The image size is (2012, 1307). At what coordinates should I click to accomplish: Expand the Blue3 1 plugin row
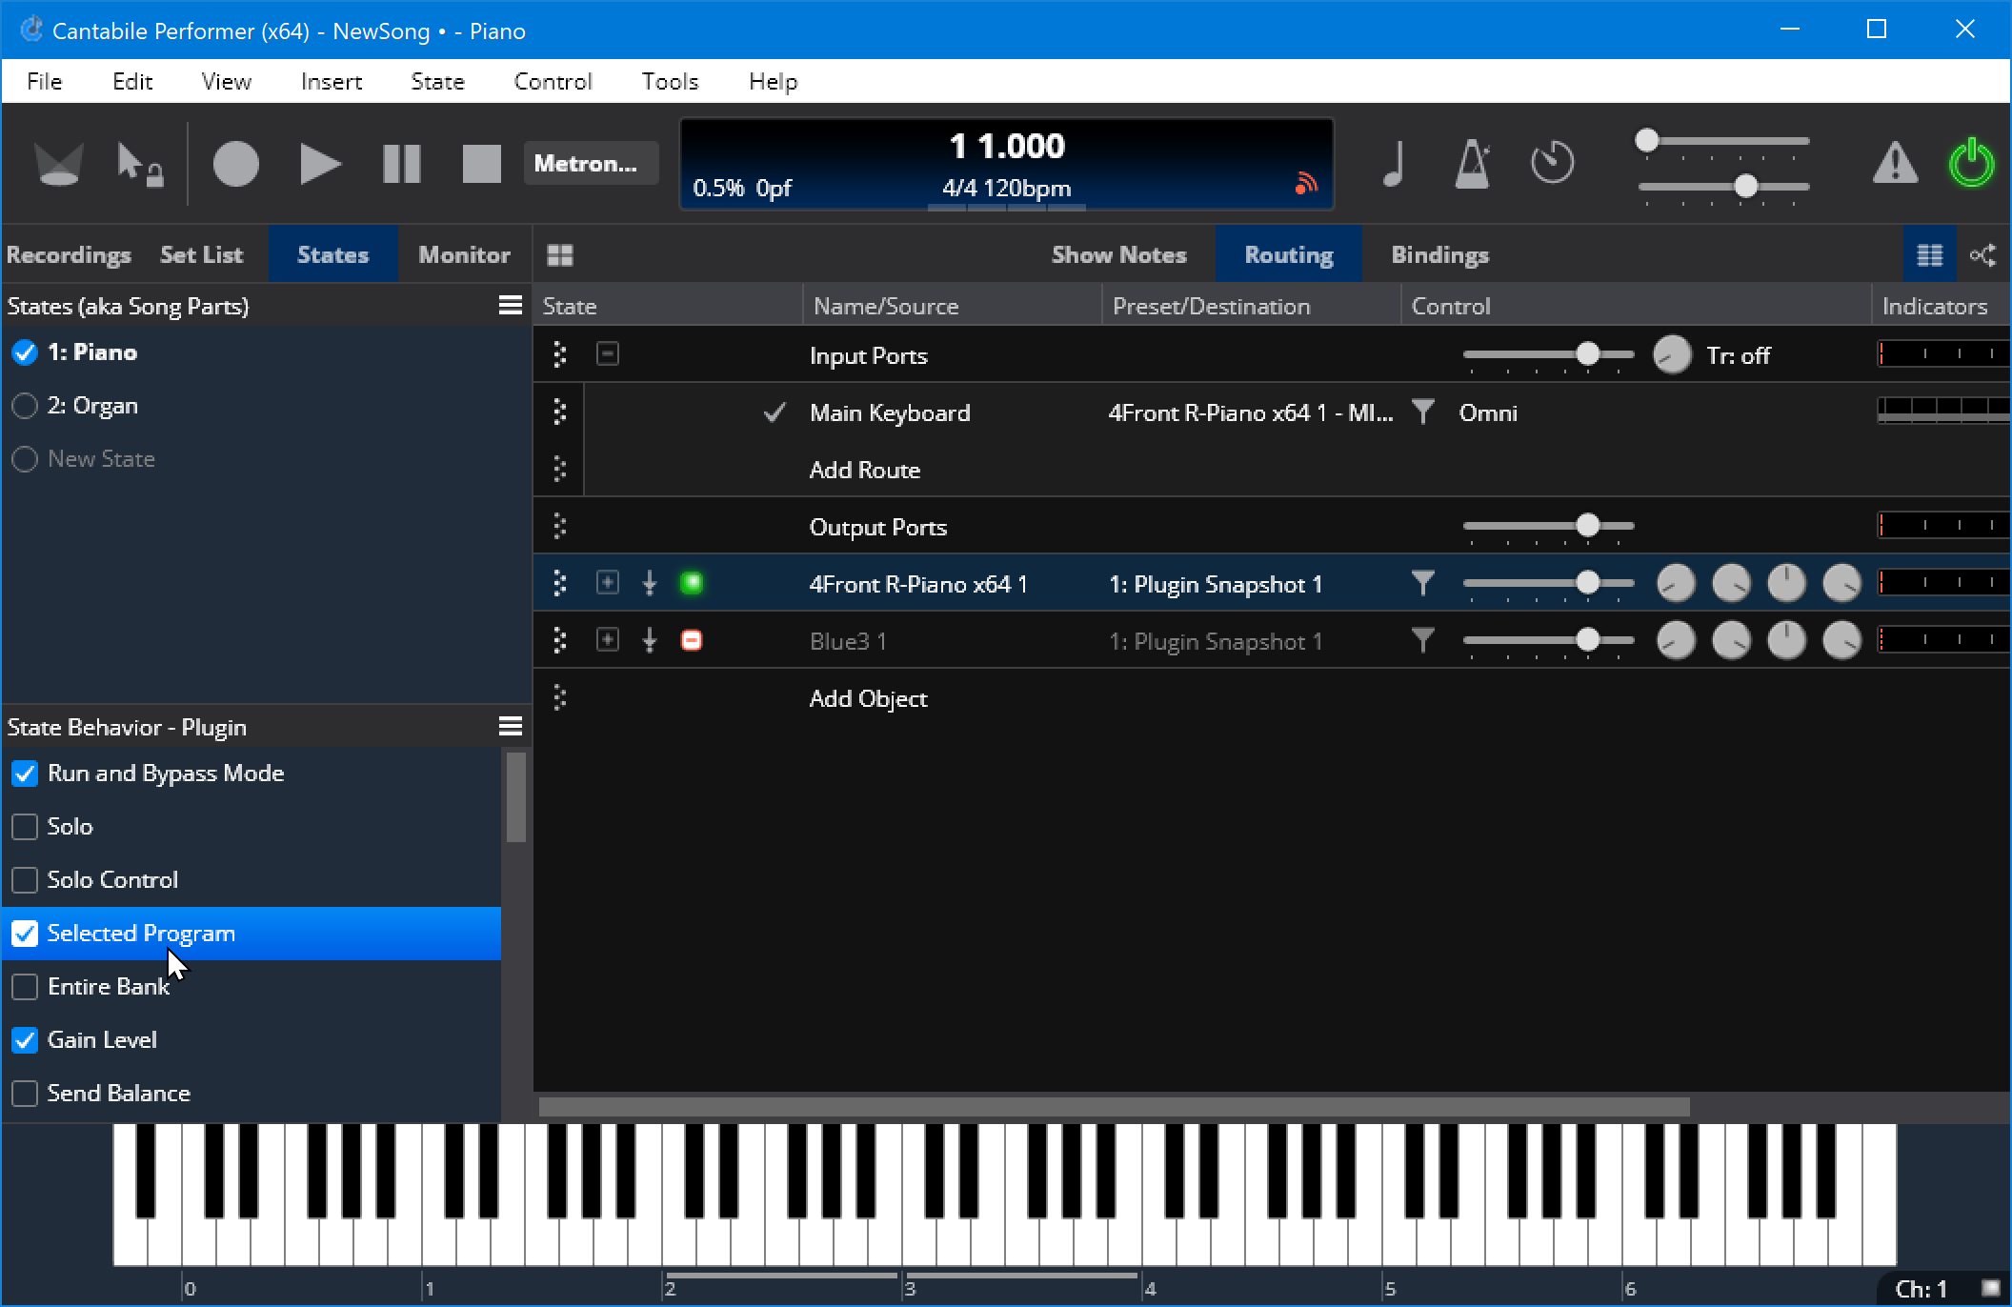coord(607,640)
